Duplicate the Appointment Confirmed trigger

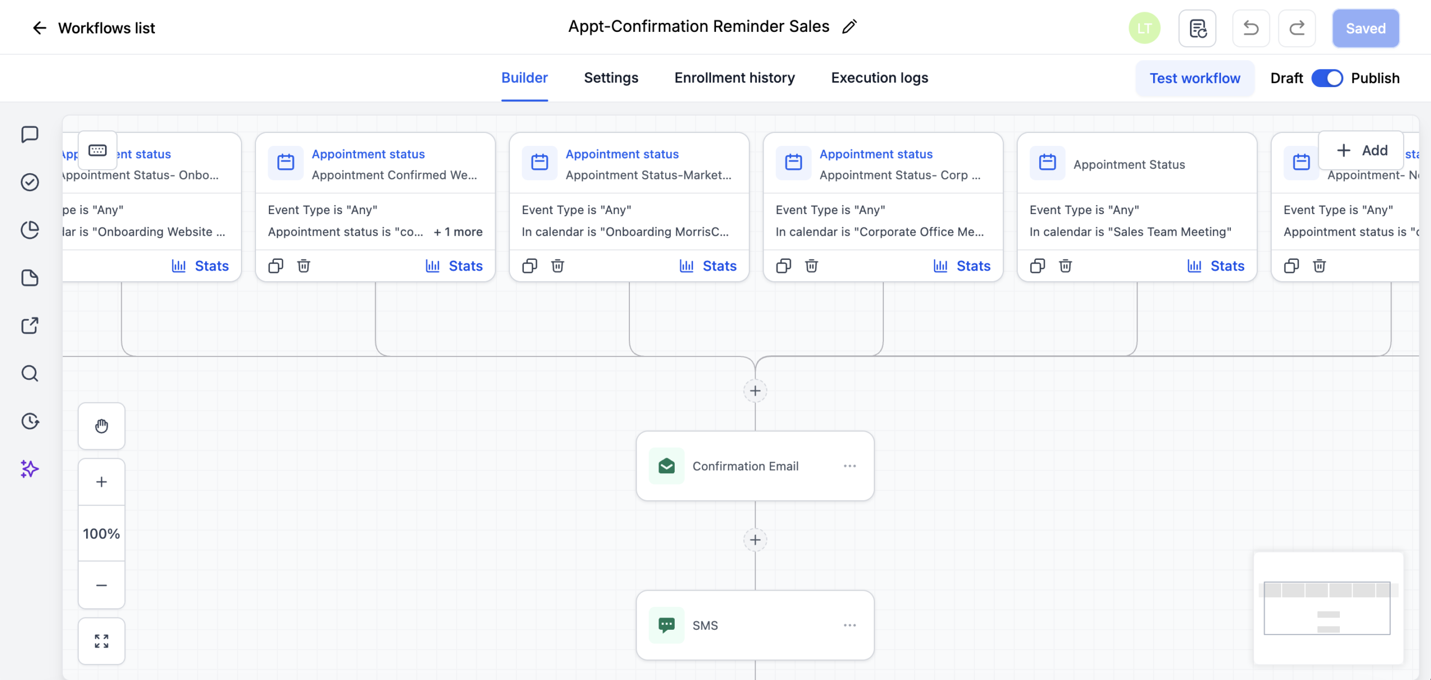click(276, 266)
